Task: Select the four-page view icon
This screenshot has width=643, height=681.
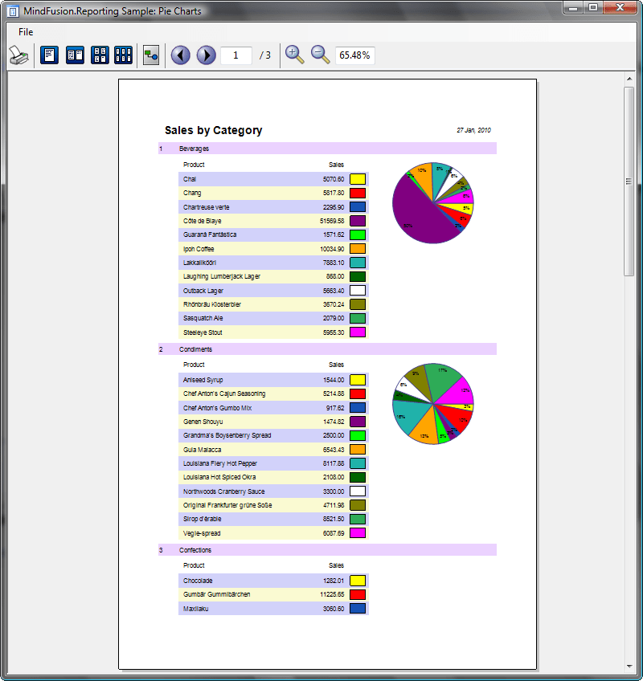Action: point(100,55)
